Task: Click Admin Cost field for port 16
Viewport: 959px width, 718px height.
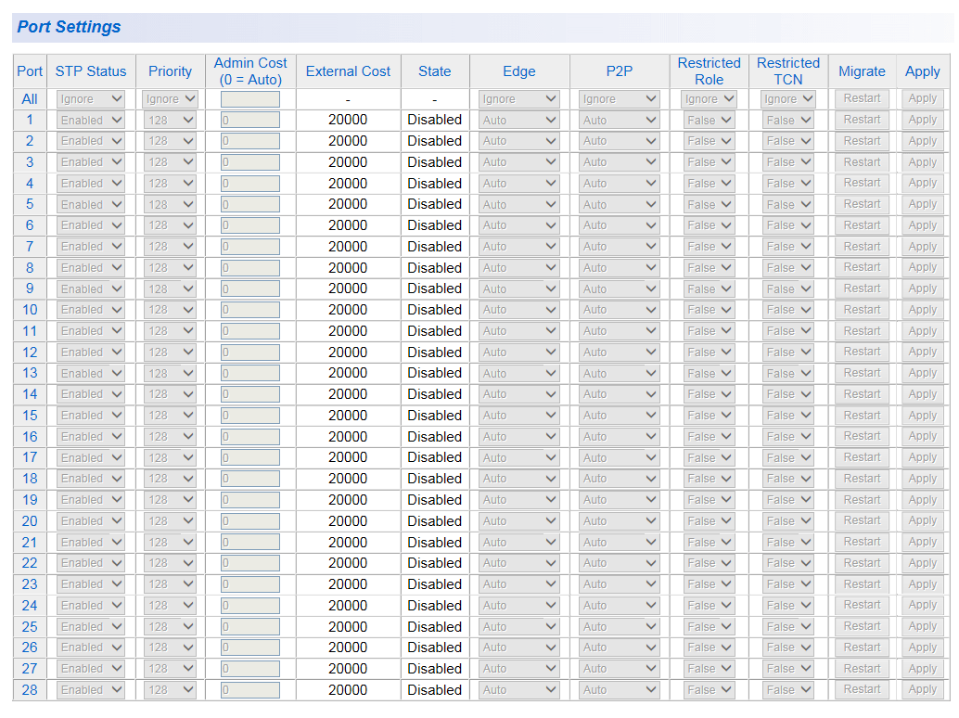Action: click(x=249, y=437)
